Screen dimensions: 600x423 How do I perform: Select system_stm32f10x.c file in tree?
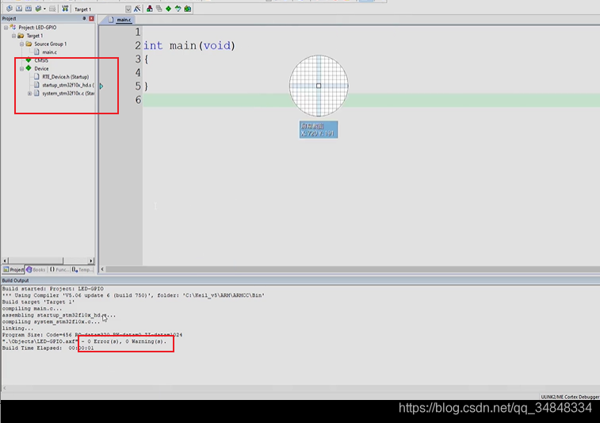click(x=68, y=93)
